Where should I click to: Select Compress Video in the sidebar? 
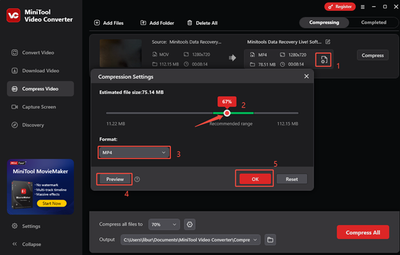click(40, 89)
